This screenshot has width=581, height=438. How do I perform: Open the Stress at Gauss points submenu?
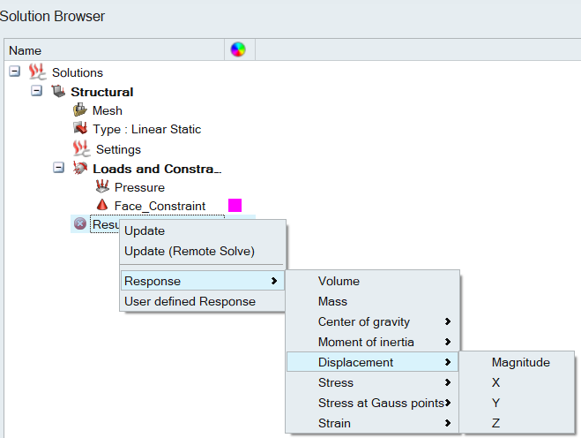tap(372, 403)
